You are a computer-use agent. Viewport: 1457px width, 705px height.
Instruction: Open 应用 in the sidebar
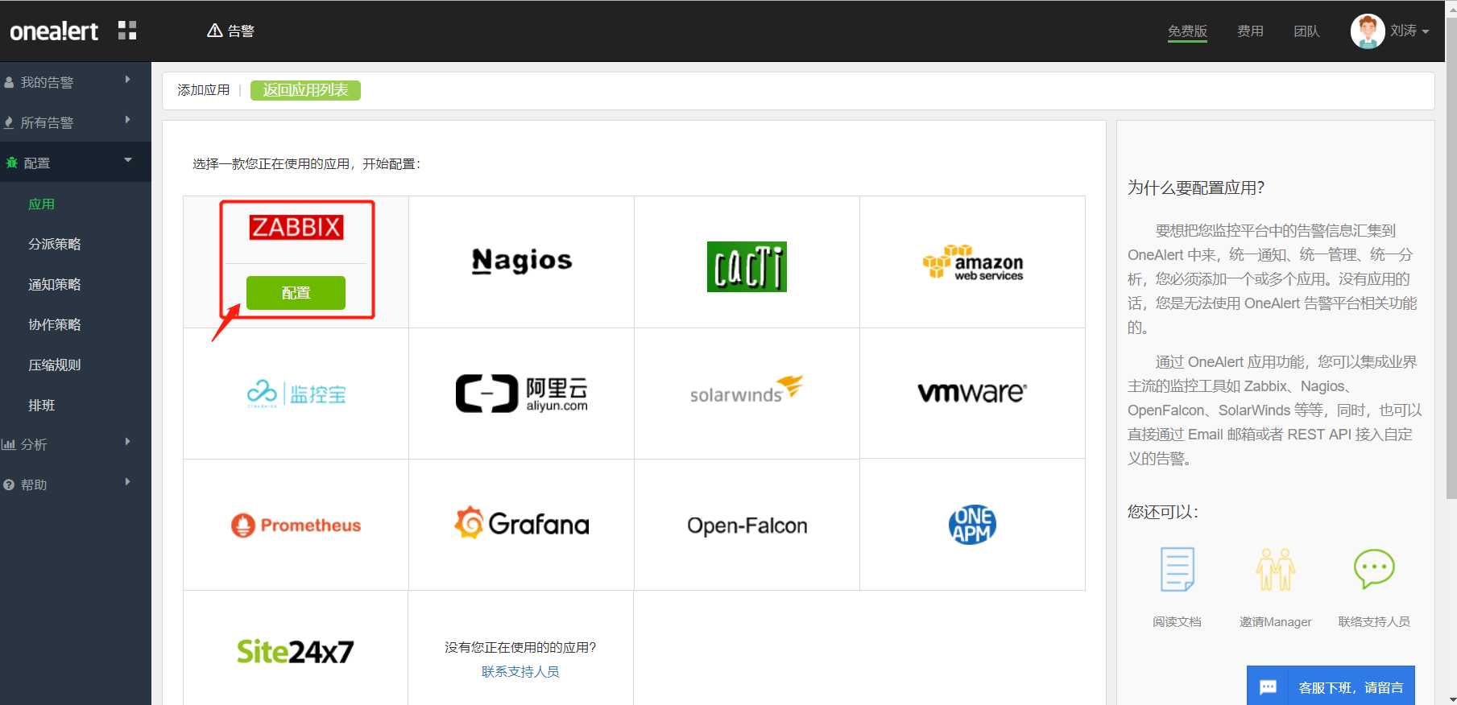click(41, 204)
